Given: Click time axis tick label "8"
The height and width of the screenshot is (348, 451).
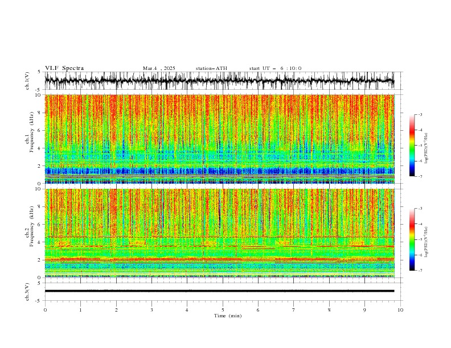Looking at the screenshot, I should click(329, 310).
